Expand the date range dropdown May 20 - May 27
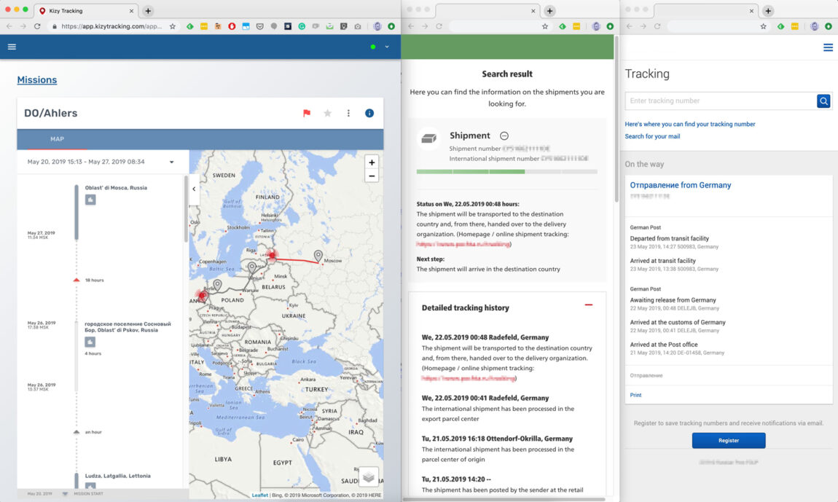The width and height of the screenshot is (838, 502). tap(171, 162)
